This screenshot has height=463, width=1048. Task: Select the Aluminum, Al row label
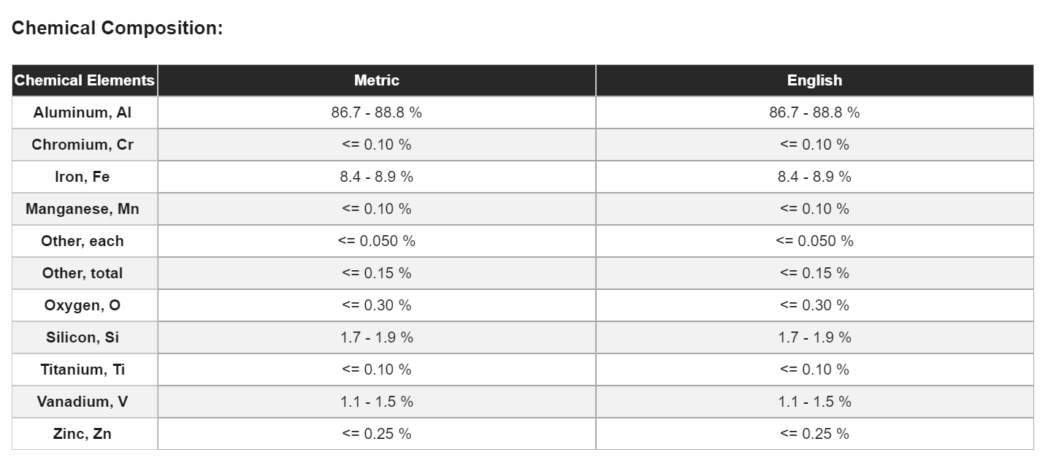tap(83, 112)
